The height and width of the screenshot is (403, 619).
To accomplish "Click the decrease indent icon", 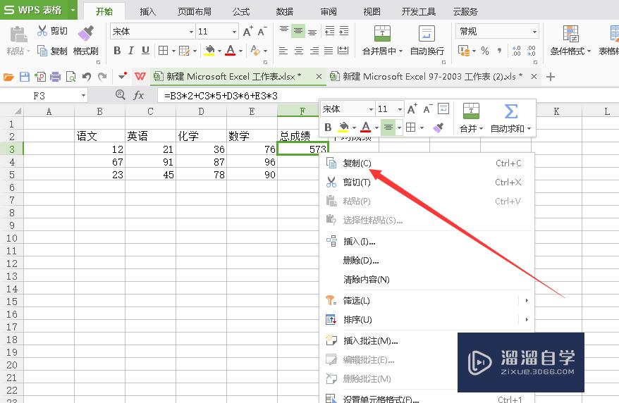I will (x=329, y=31).
